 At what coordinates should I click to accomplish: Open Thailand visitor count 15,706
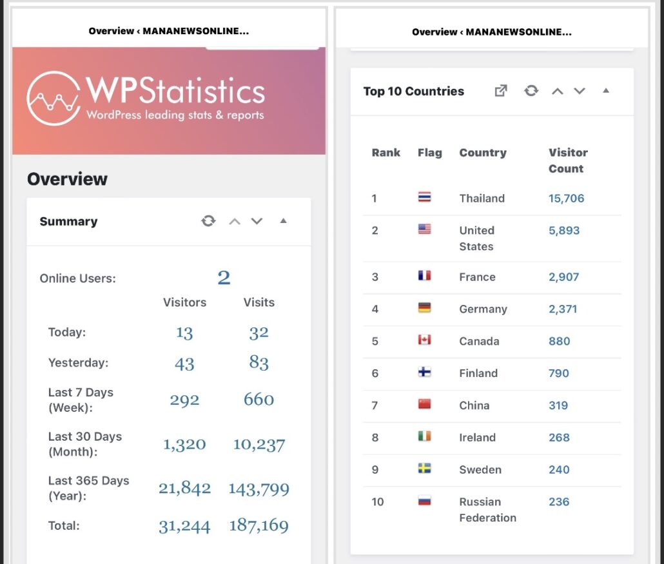pos(566,199)
